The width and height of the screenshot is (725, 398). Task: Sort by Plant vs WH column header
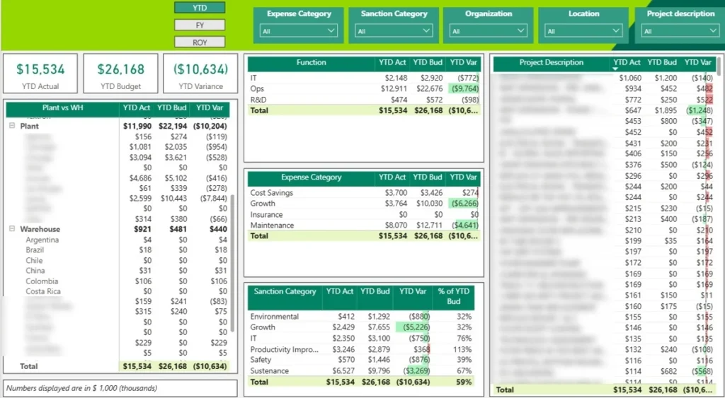pyautogui.click(x=62, y=107)
